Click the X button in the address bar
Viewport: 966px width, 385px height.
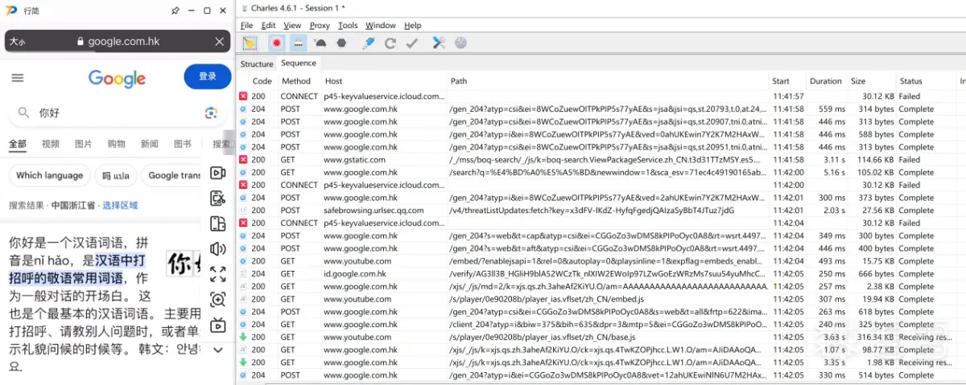(220, 42)
